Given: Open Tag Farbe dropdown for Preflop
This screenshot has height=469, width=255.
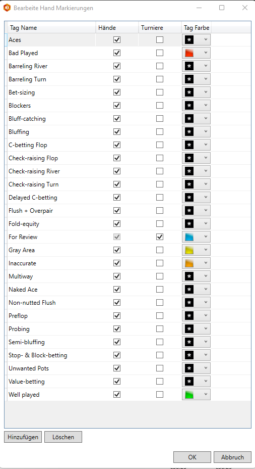Looking at the screenshot, I should click(196, 316).
